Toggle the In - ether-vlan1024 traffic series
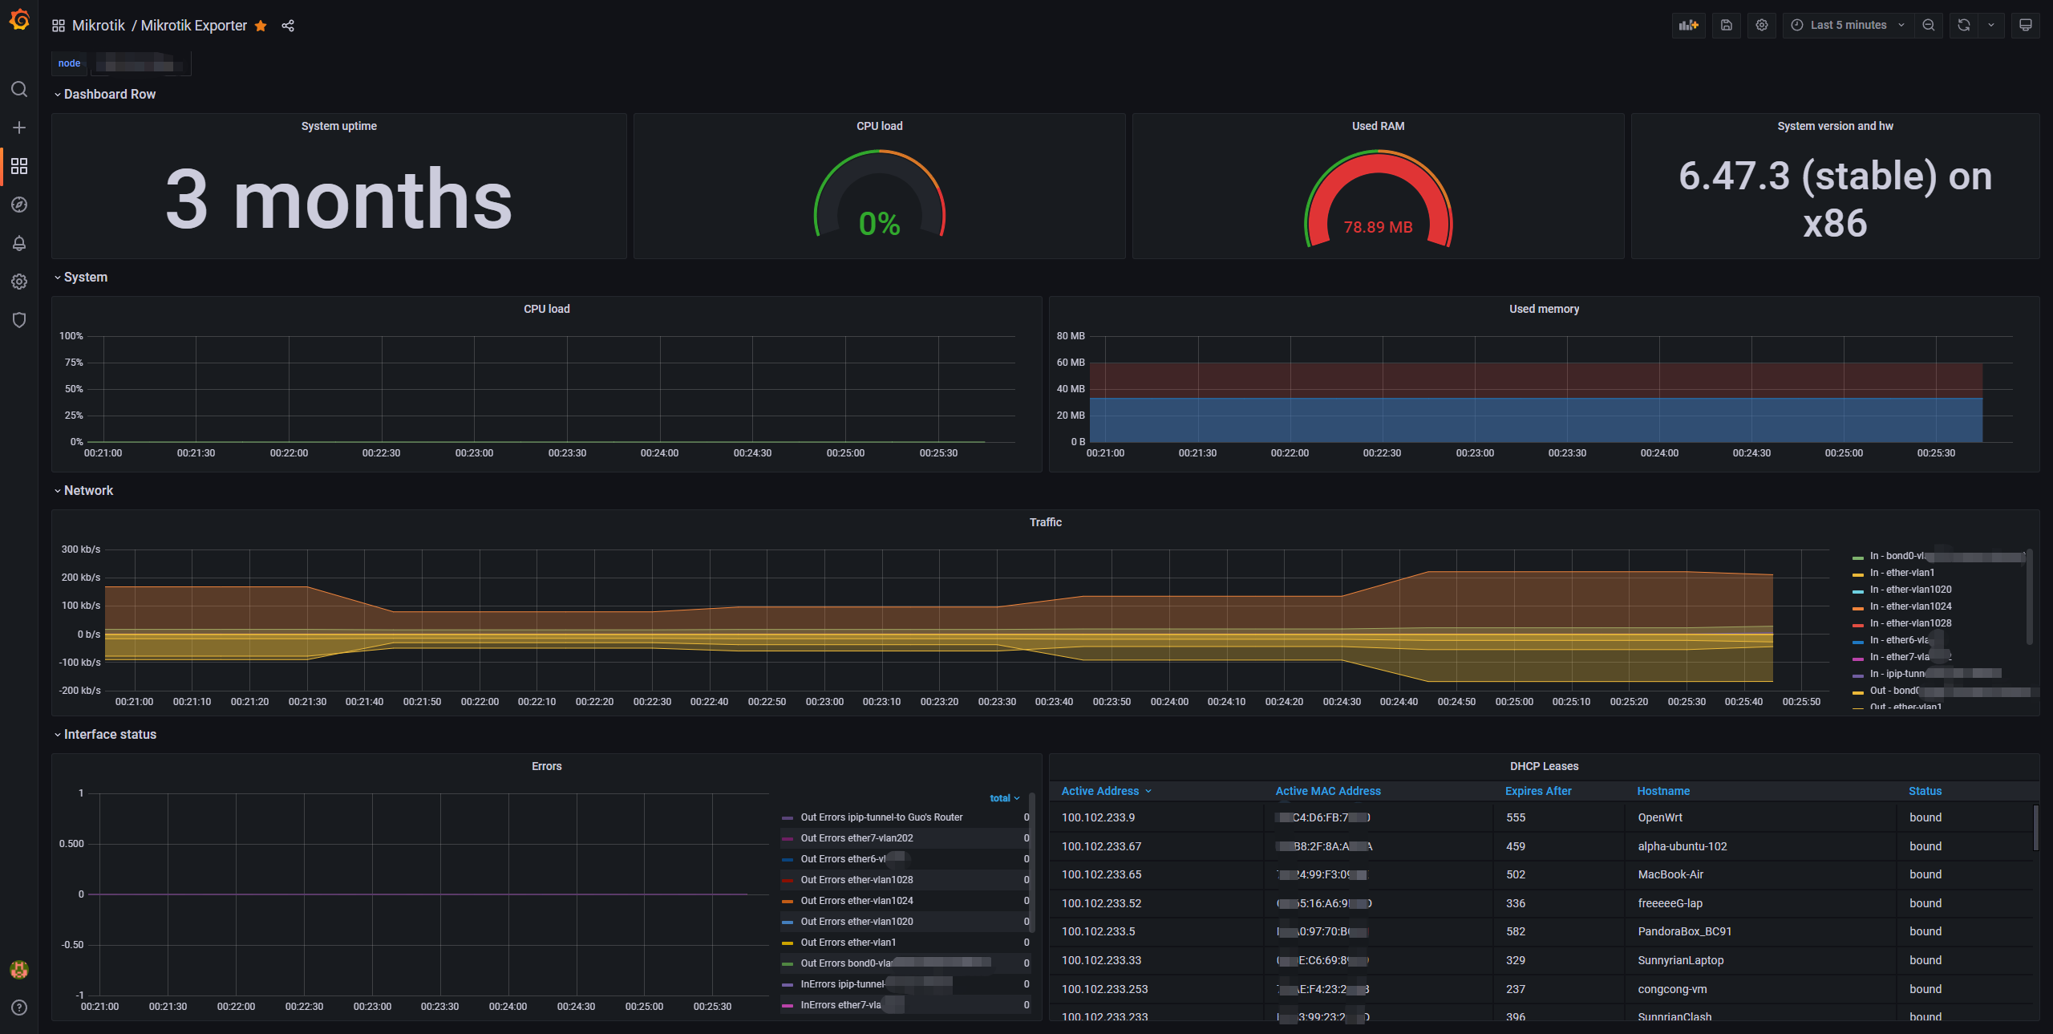 tap(1911, 606)
